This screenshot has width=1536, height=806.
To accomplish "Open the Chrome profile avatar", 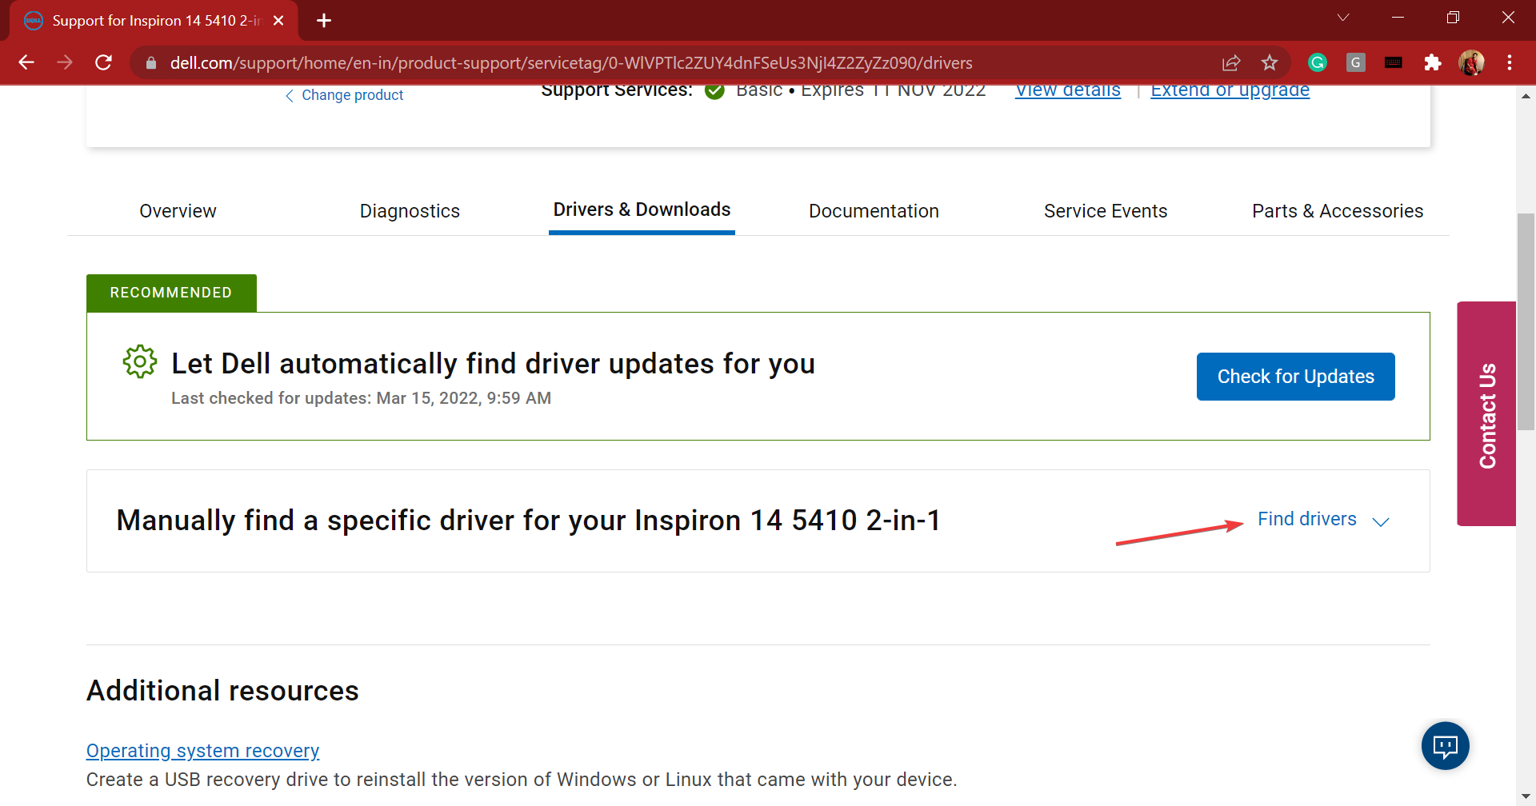I will [1471, 62].
